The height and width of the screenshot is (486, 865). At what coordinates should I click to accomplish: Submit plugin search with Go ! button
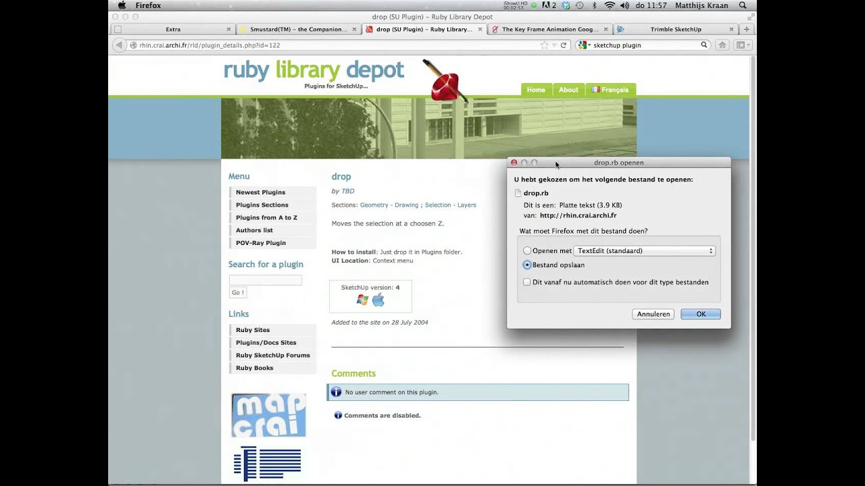[x=237, y=293]
